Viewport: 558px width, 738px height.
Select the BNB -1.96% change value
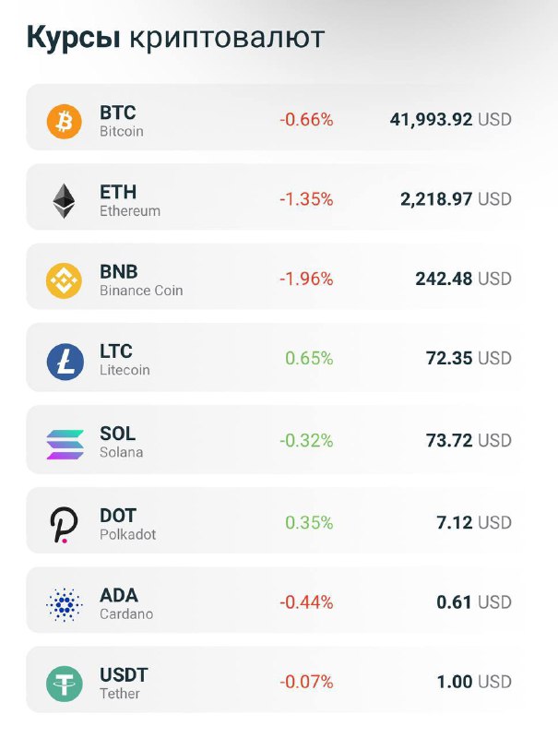(x=306, y=279)
